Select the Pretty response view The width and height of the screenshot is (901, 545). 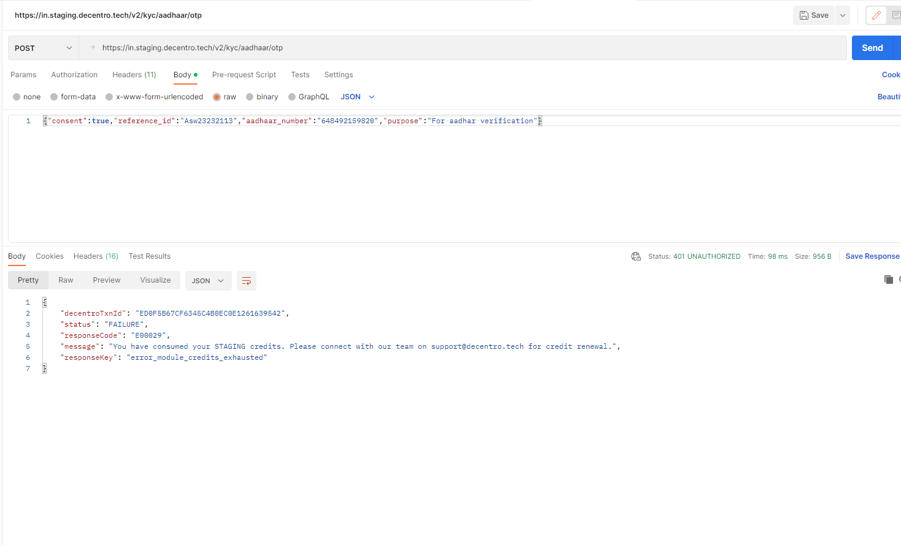[x=28, y=280]
